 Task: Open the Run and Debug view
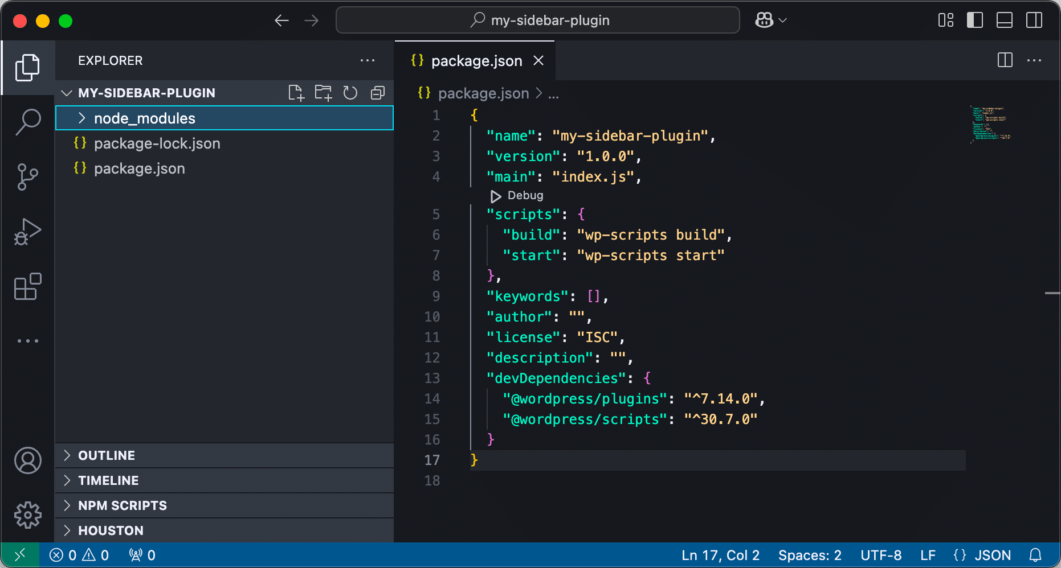click(x=28, y=231)
